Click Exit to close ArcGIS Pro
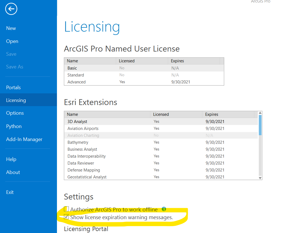Screen dimensions: 295x233 tap(10, 192)
